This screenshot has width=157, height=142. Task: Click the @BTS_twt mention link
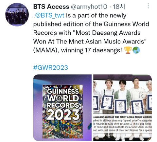click(x=50, y=15)
